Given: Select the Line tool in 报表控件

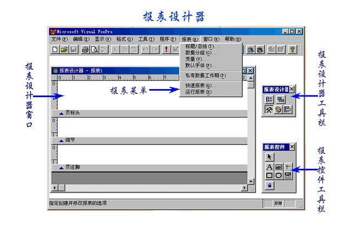Looking at the screenshot, I should tap(288, 167).
